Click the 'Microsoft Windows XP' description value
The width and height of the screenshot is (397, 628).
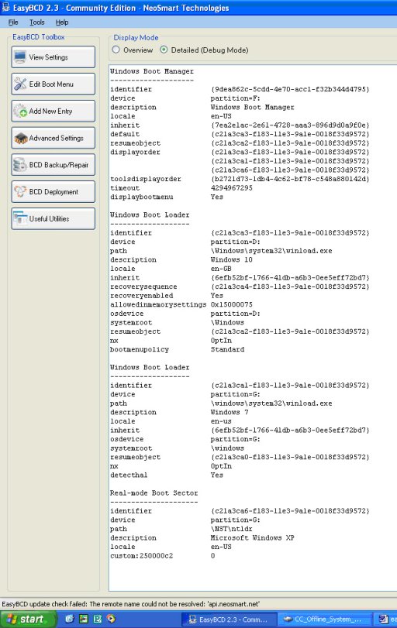coord(252,538)
